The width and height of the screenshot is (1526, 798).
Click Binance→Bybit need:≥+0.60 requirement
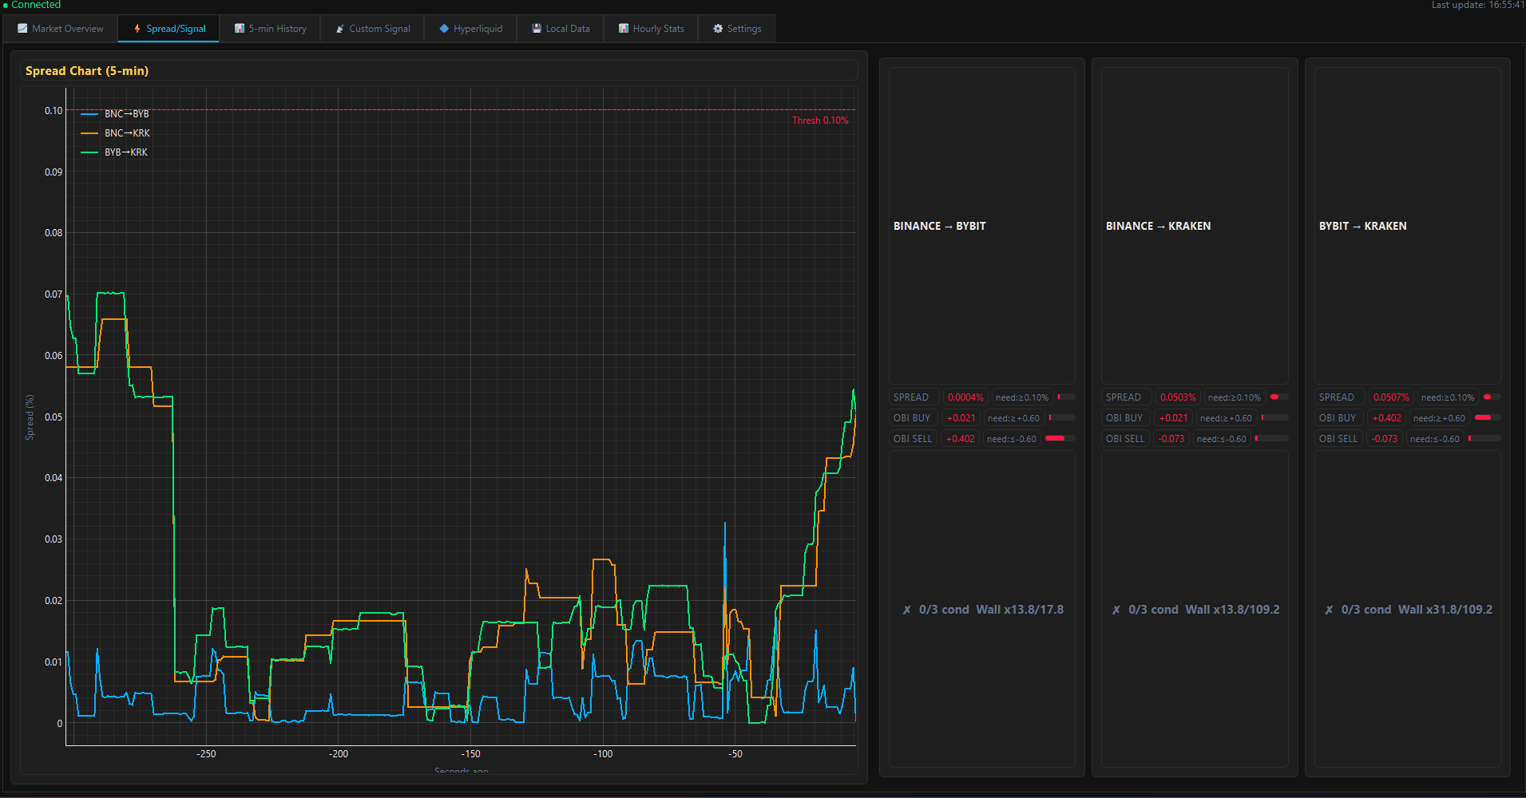pyautogui.click(x=1013, y=418)
